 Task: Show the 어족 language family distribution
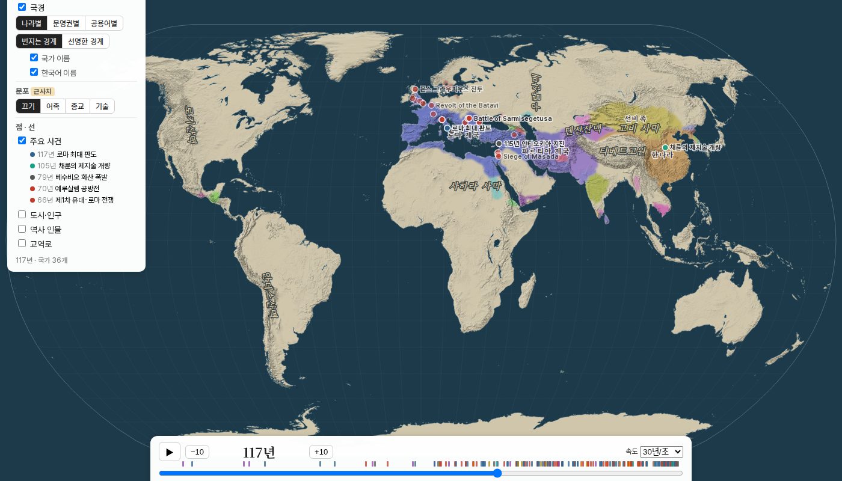53,106
